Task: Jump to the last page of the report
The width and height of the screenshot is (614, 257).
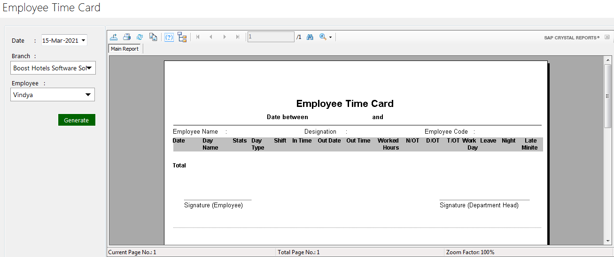Action: click(238, 37)
